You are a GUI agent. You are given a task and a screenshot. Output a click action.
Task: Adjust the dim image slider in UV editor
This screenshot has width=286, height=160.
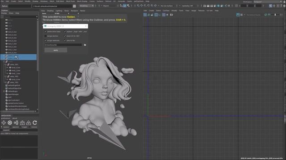point(275,15)
